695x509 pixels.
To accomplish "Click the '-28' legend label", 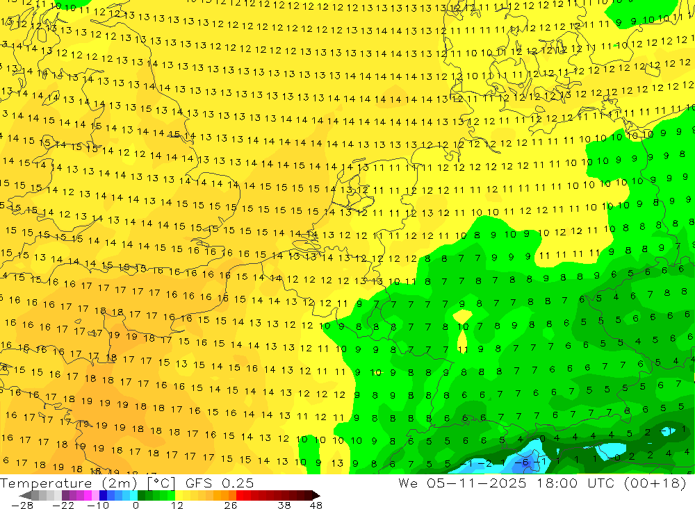I will click(x=22, y=506).
